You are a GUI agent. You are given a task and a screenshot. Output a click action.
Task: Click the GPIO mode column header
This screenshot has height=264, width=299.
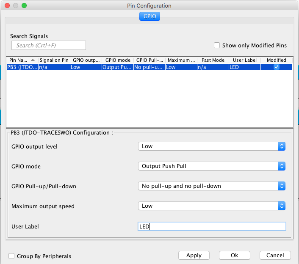pos(117,60)
